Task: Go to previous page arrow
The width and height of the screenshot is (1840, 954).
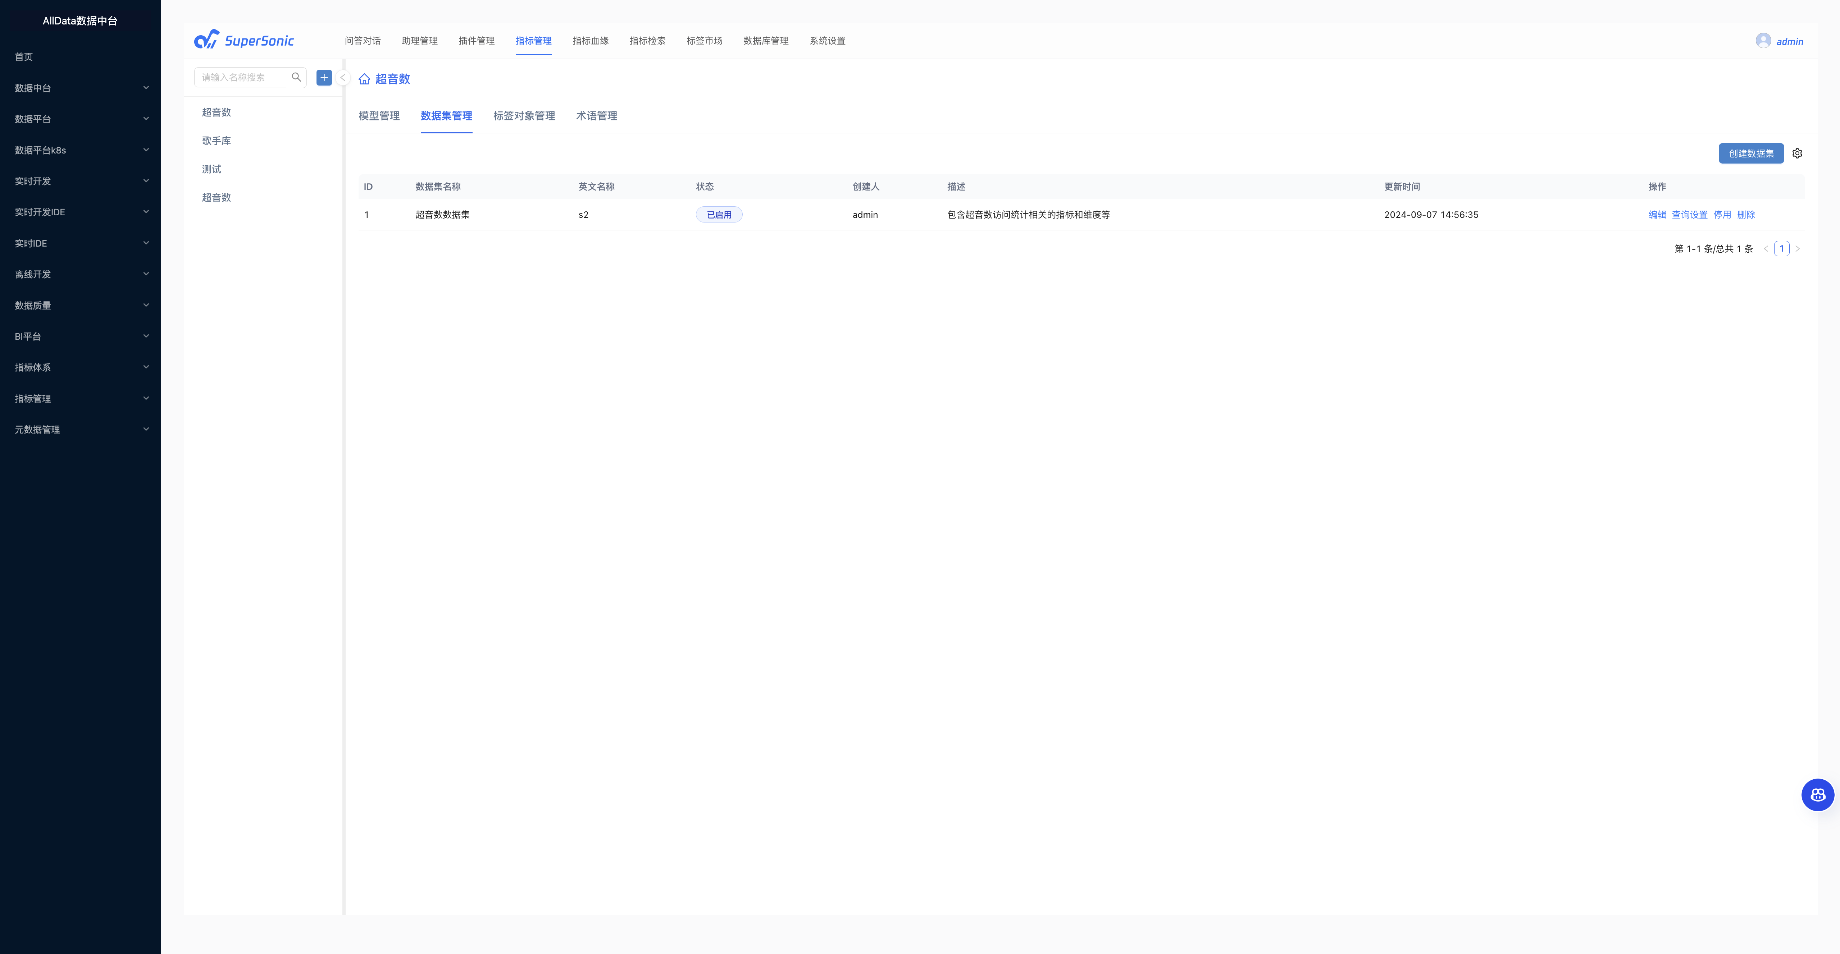Action: 1766,249
